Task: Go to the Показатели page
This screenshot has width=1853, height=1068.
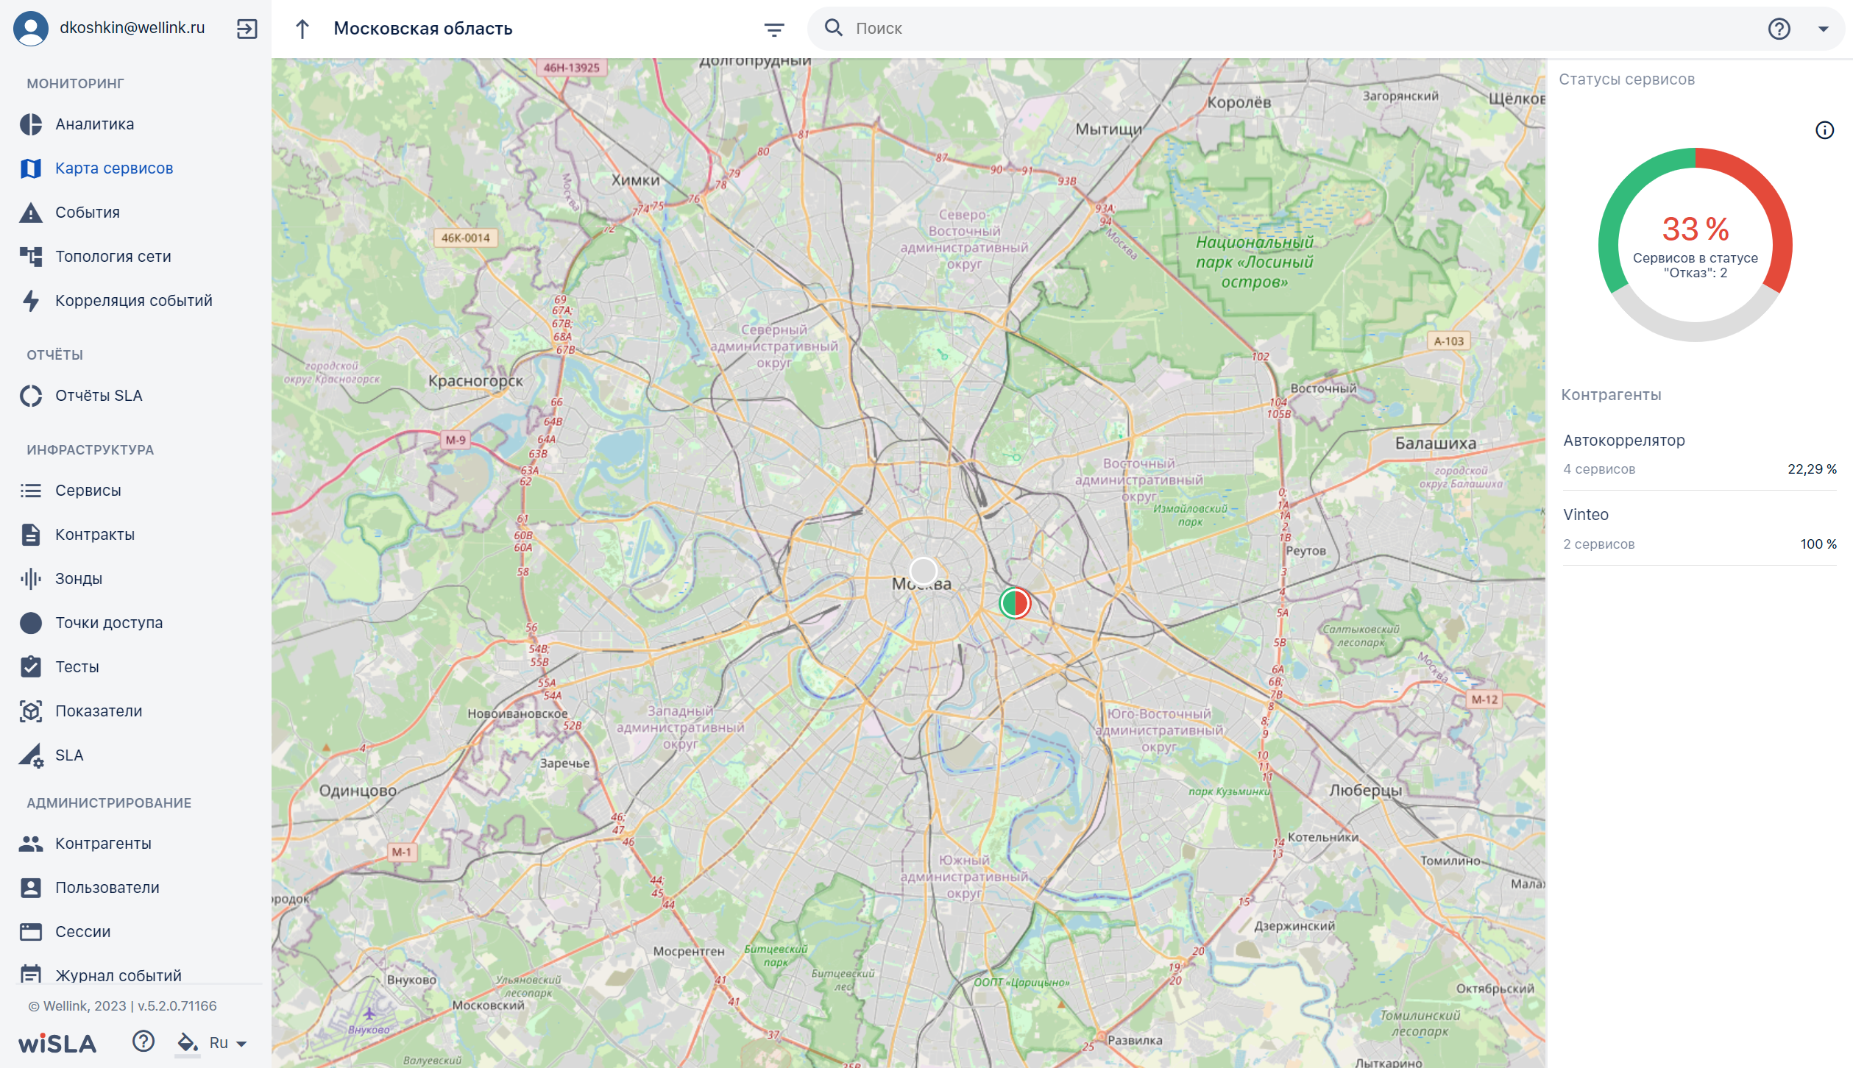Action: click(x=99, y=711)
